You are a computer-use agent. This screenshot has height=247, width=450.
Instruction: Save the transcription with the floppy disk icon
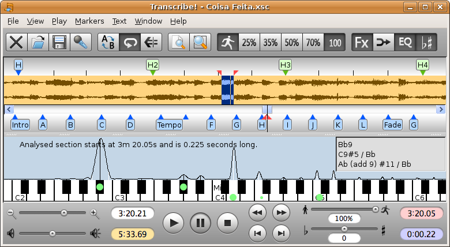[x=59, y=43]
